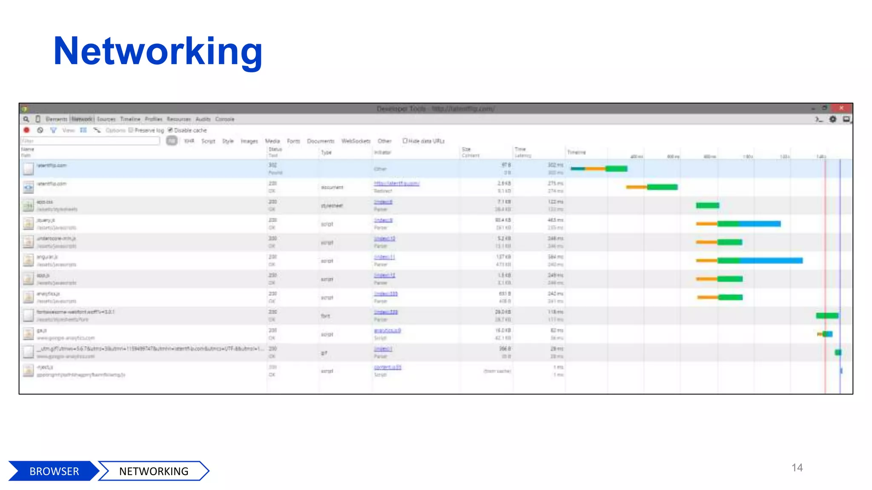
Task: Click inside the Filter text field
Action: pyautogui.click(x=91, y=141)
